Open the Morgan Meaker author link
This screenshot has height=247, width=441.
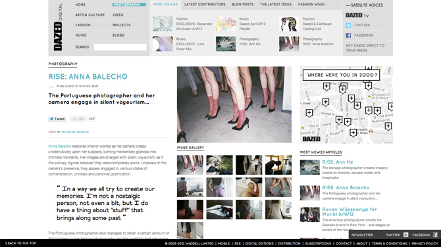(x=75, y=132)
